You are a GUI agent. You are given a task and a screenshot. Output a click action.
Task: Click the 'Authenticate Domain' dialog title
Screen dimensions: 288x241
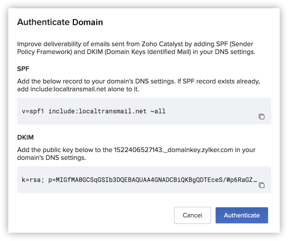pos(60,22)
